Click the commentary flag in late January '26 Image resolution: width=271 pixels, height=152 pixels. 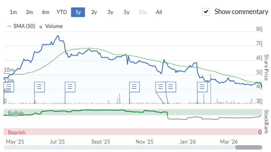[x=202, y=87]
